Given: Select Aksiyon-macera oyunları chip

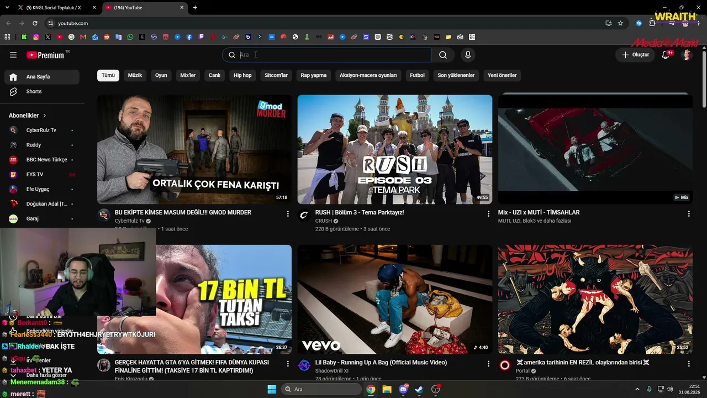Looking at the screenshot, I should 368,75.
